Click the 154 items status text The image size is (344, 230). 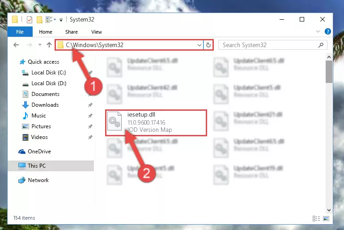24,218
